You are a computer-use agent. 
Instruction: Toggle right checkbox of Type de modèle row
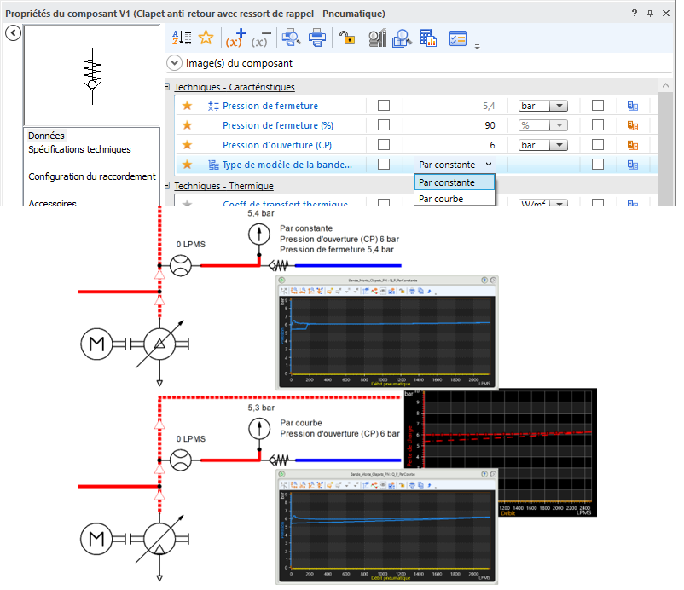598,165
